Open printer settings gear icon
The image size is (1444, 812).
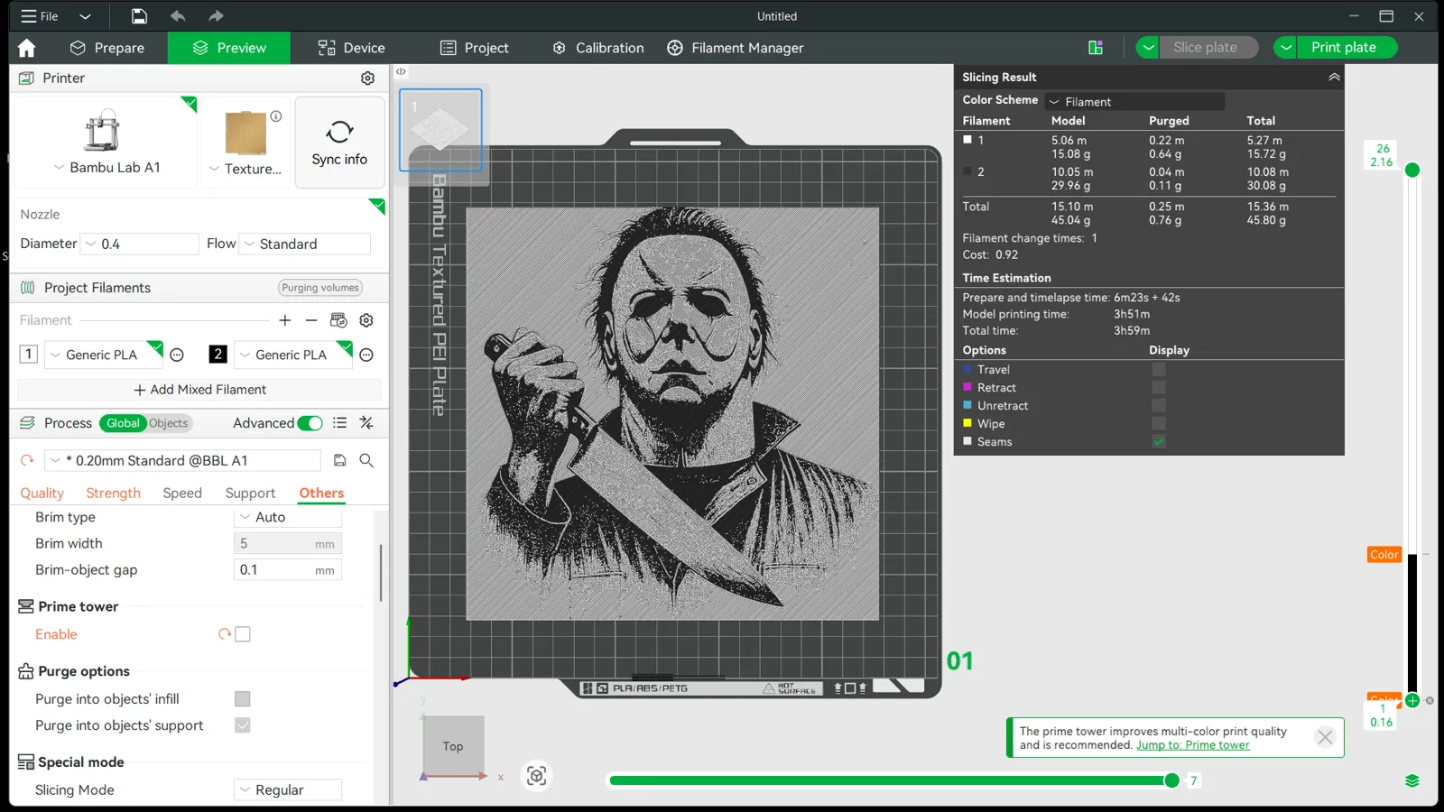pyautogui.click(x=367, y=78)
